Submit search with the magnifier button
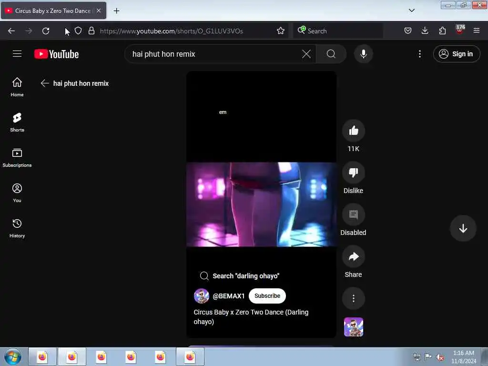 coord(331,54)
